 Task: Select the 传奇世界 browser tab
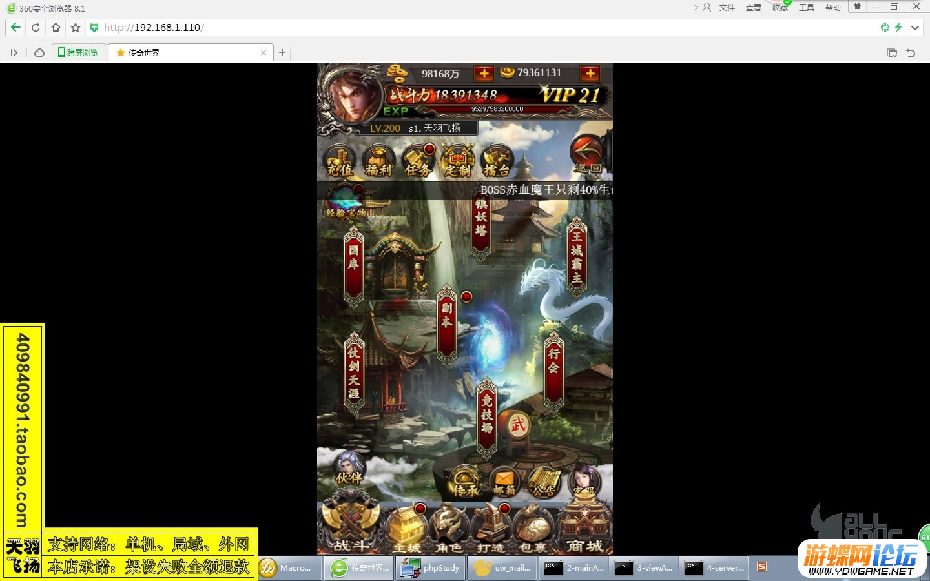click(x=191, y=52)
